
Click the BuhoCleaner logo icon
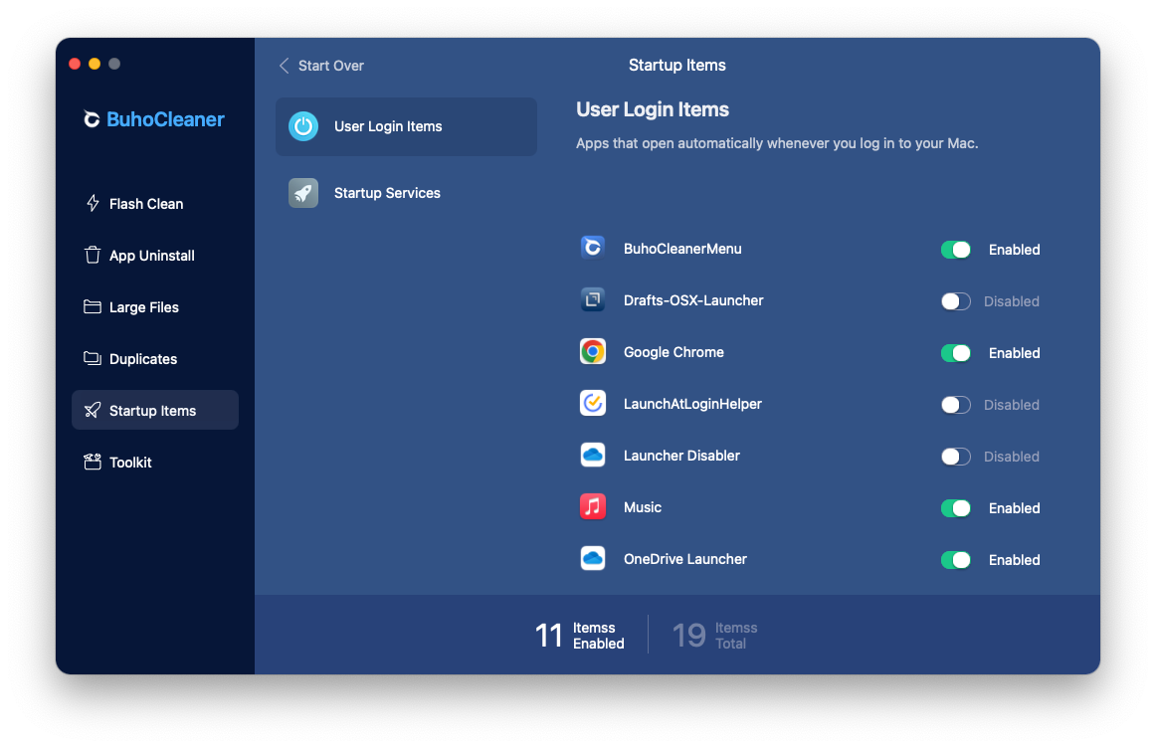pyautogui.click(x=92, y=119)
